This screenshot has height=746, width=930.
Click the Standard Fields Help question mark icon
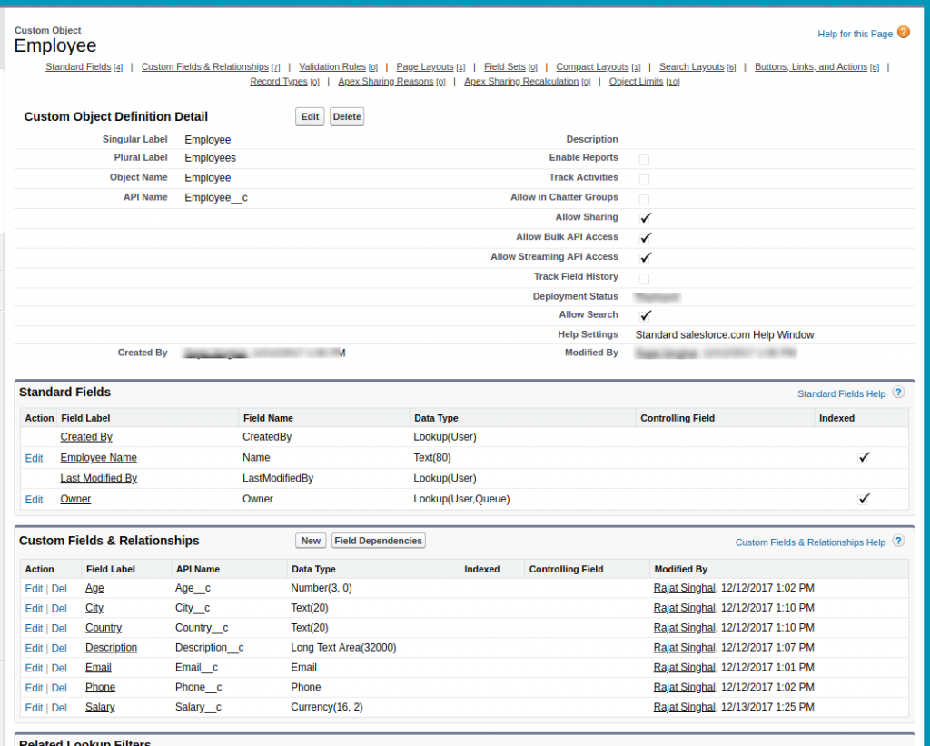pos(898,393)
